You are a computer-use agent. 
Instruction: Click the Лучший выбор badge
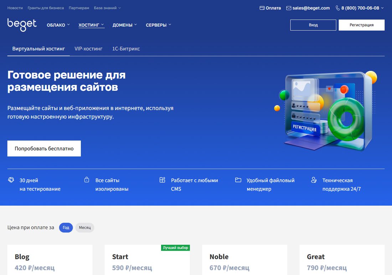pos(175,248)
